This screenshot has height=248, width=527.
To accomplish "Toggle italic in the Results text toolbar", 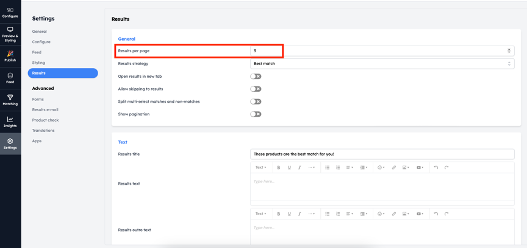I will tap(299, 168).
